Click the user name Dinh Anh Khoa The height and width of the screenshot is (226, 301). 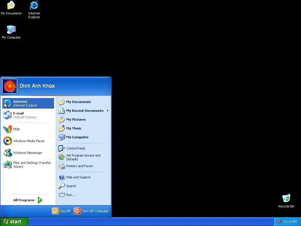[37, 86]
